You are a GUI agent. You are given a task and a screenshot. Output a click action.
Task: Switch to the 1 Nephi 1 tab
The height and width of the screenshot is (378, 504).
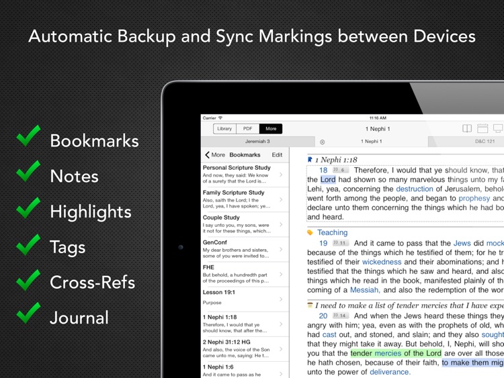371,141
